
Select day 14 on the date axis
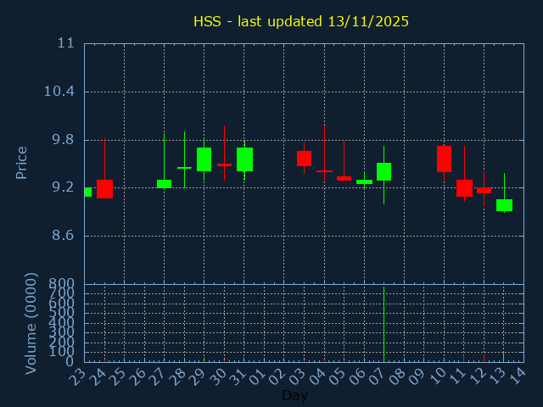coord(518,376)
